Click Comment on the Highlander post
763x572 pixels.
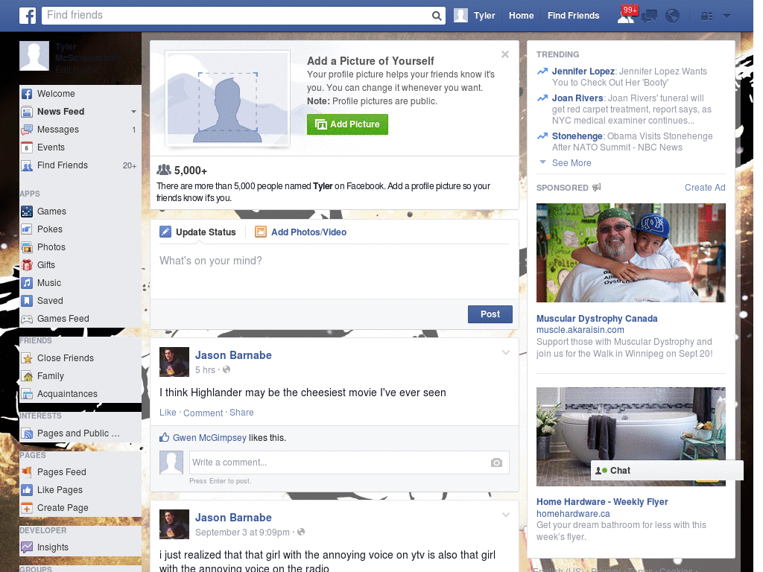(203, 413)
